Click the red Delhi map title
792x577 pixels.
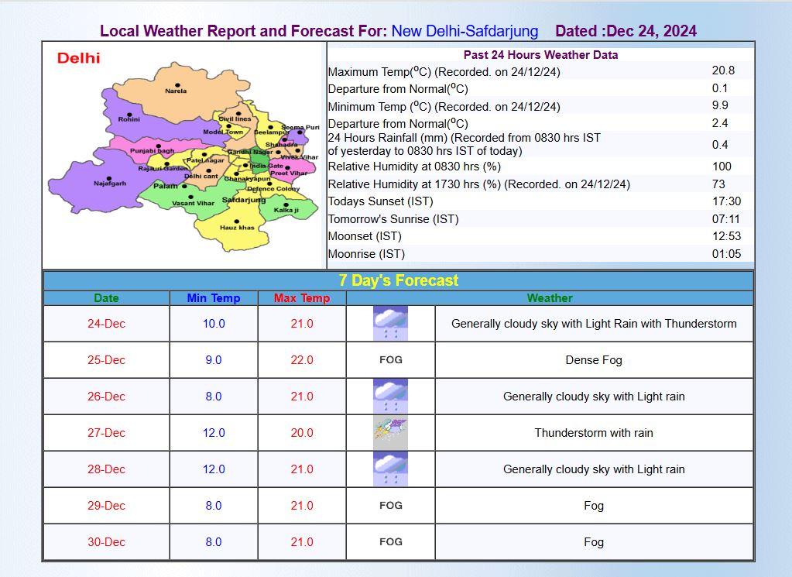tap(78, 58)
